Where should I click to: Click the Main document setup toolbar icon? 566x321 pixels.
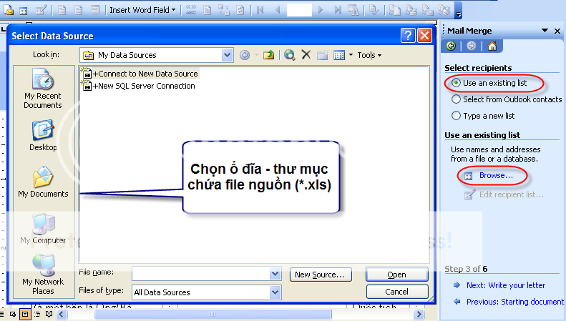[x=9, y=10]
